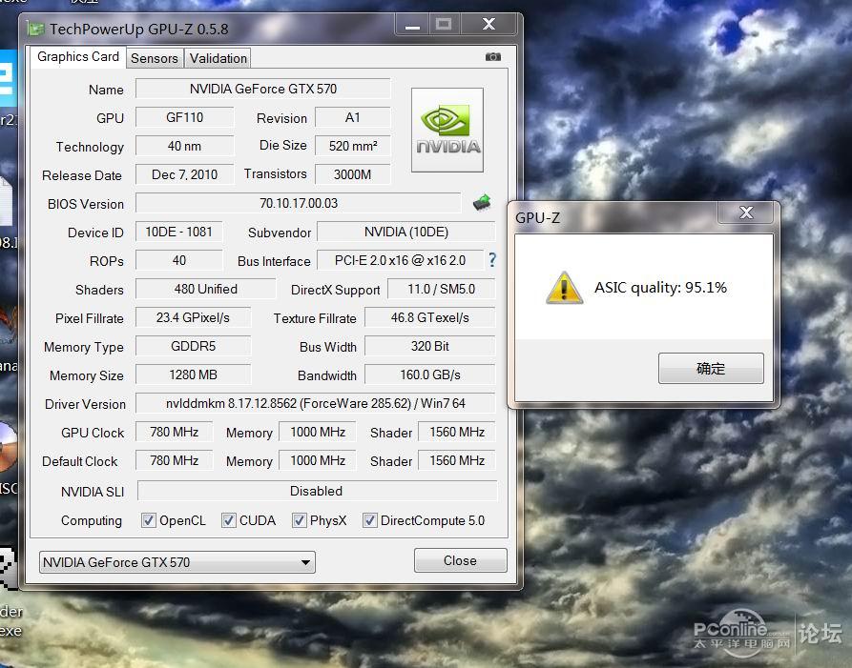Click the BIOS save-to-file chip icon

[482, 202]
